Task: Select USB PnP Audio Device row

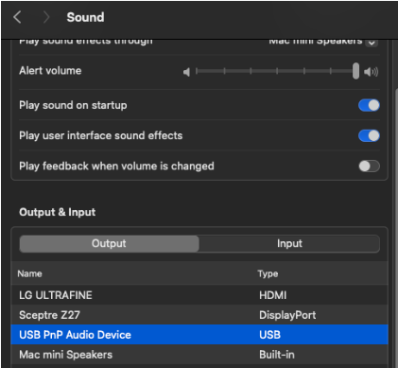Action: click(199, 335)
